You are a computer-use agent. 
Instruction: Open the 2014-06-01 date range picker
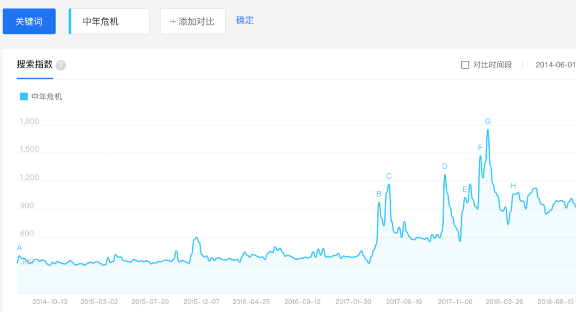click(x=555, y=65)
